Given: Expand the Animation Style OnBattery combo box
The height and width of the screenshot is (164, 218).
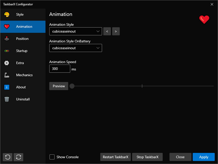Looking at the screenshot, I should click(x=76, y=48).
